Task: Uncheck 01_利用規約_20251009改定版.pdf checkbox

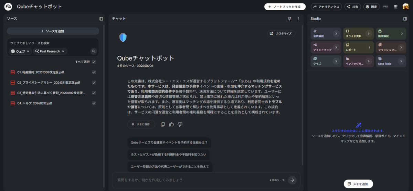Action: click(x=94, y=72)
